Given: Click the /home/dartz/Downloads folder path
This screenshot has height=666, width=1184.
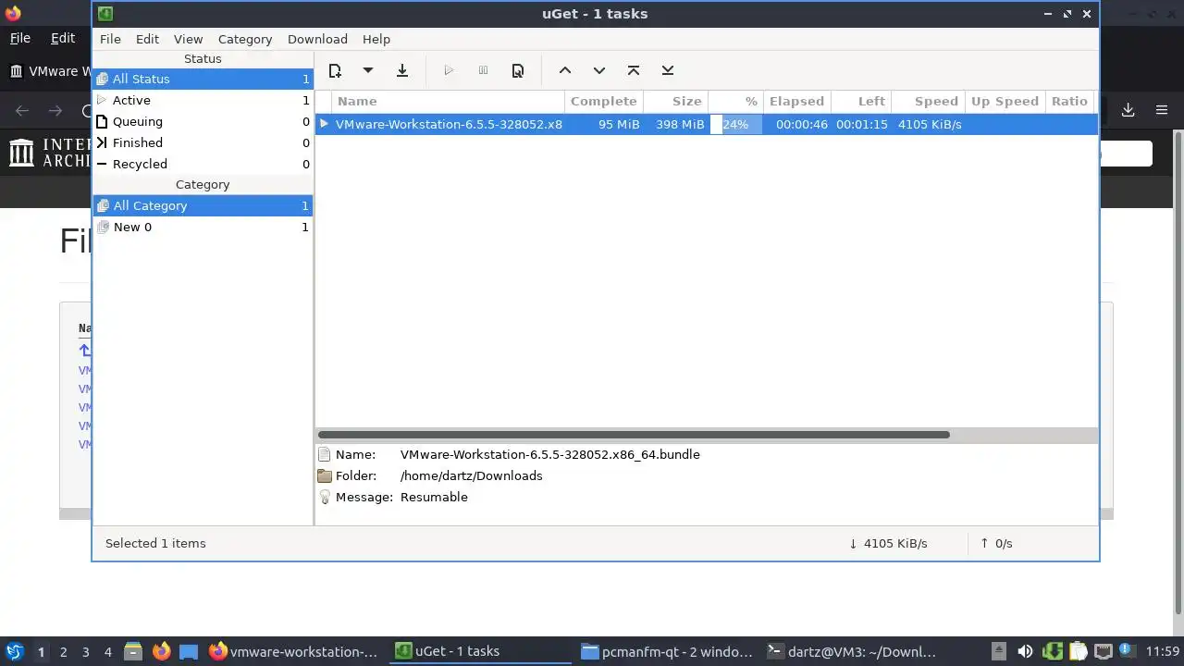Looking at the screenshot, I should point(471,475).
